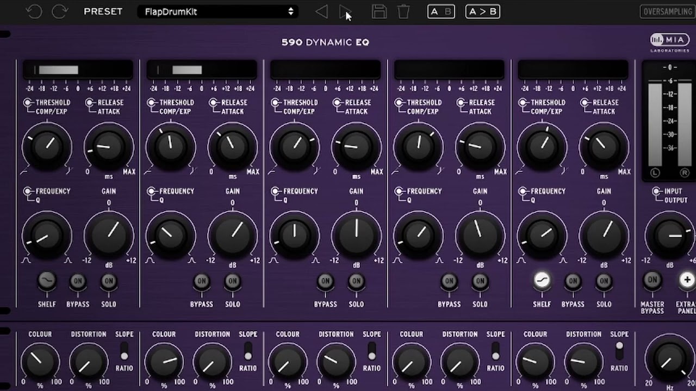
Task: Enable the Oversampling button
Action: tap(668, 11)
